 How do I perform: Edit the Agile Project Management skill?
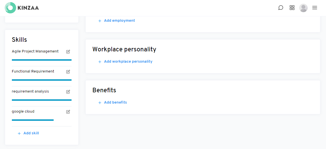(x=68, y=52)
